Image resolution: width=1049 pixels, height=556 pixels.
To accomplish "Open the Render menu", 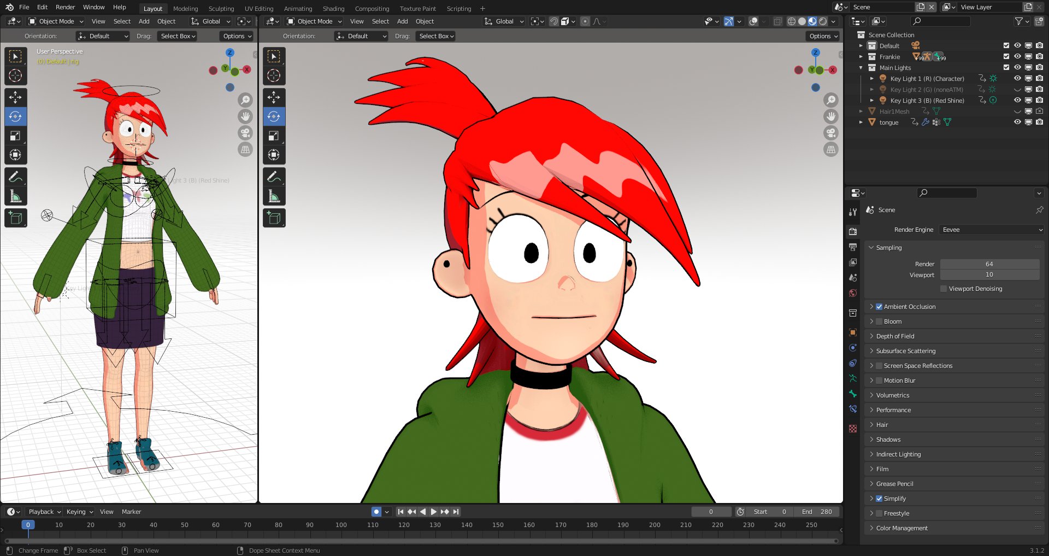I will click(65, 7).
